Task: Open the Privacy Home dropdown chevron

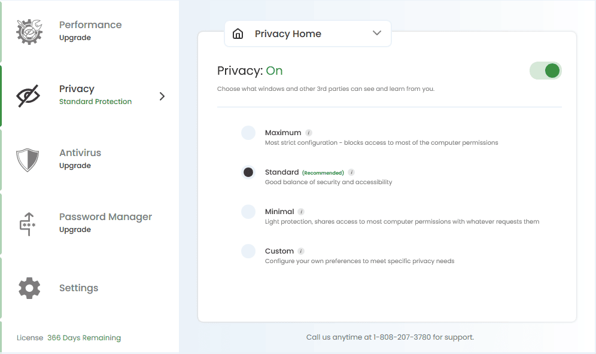Action: (377, 33)
